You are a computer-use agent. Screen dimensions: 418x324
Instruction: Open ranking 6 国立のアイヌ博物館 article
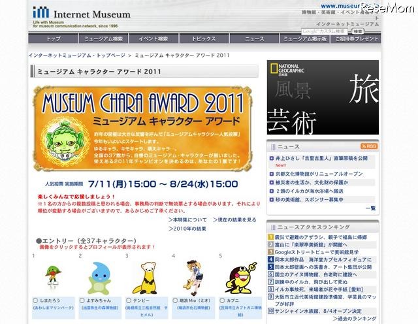tap(315, 274)
